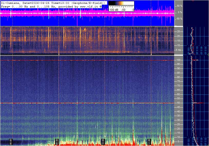Click the 50 % amplitude axis label

tap(180, 6)
